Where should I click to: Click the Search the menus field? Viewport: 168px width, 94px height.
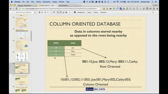pos(24,12)
